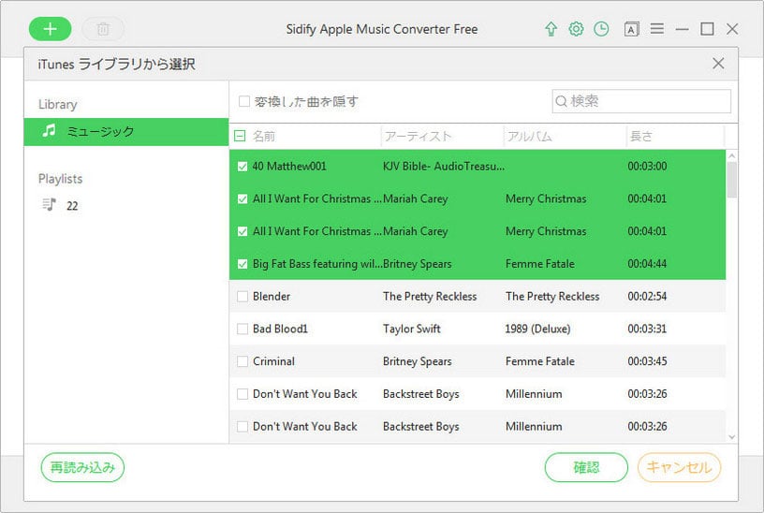Click the 再読み込み reload button
This screenshot has width=764, height=513.
(x=82, y=467)
